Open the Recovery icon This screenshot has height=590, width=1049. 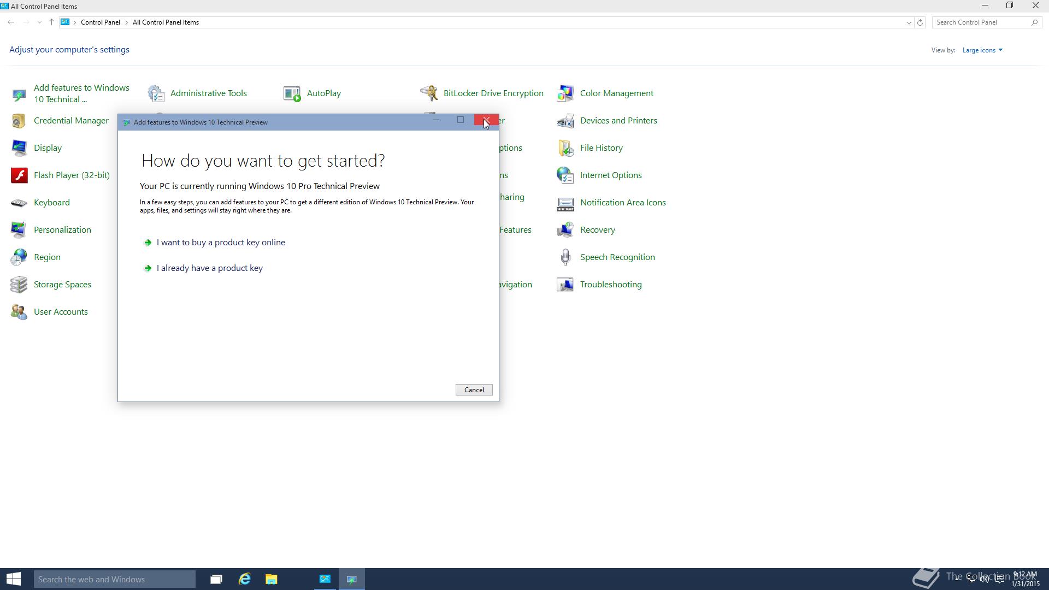(x=565, y=230)
